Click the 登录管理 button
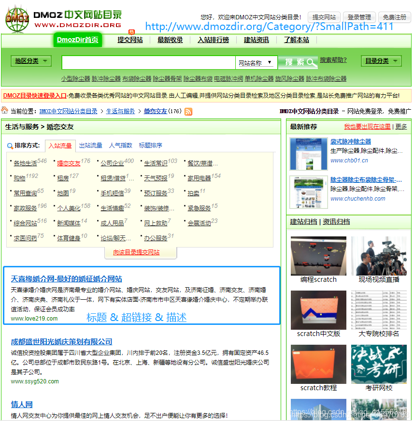Image resolution: width=414 pixels, height=424 pixels. coord(359,17)
